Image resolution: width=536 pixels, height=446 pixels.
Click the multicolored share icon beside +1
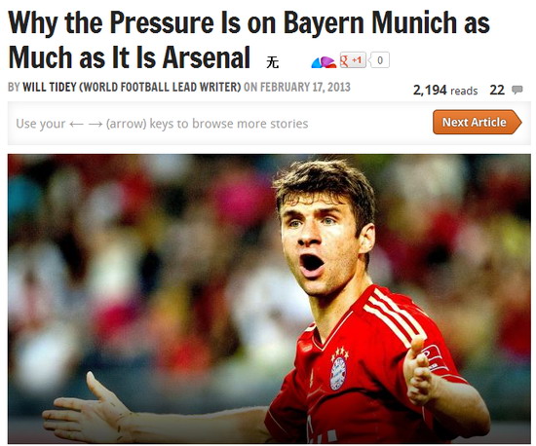pos(325,62)
